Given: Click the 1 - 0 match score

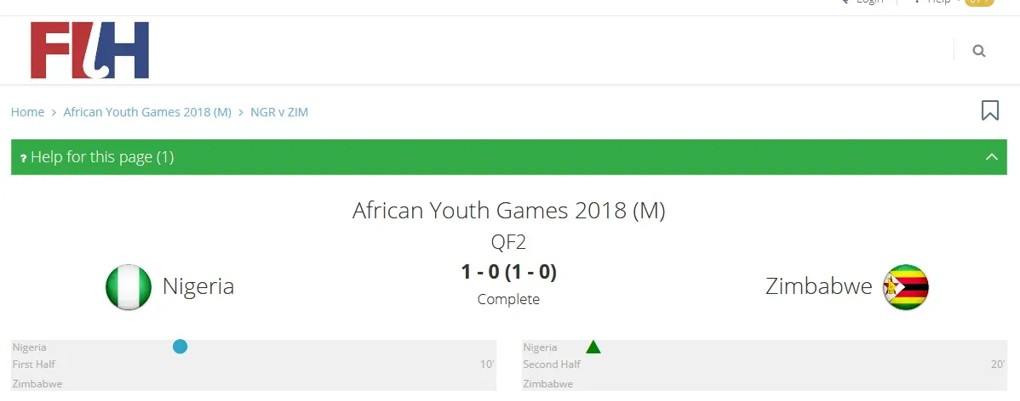Looking at the screenshot, I should 508,272.
